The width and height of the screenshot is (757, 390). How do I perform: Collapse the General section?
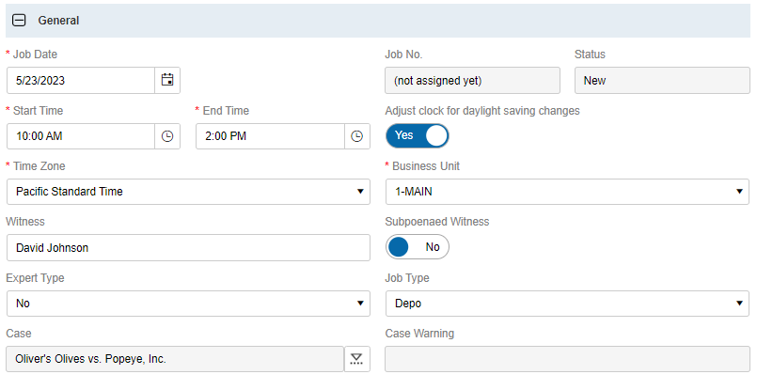click(19, 20)
